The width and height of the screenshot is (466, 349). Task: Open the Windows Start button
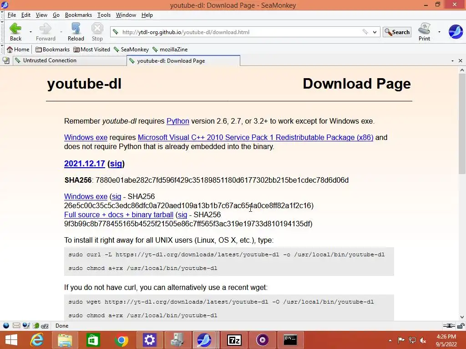tap(11, 340)
